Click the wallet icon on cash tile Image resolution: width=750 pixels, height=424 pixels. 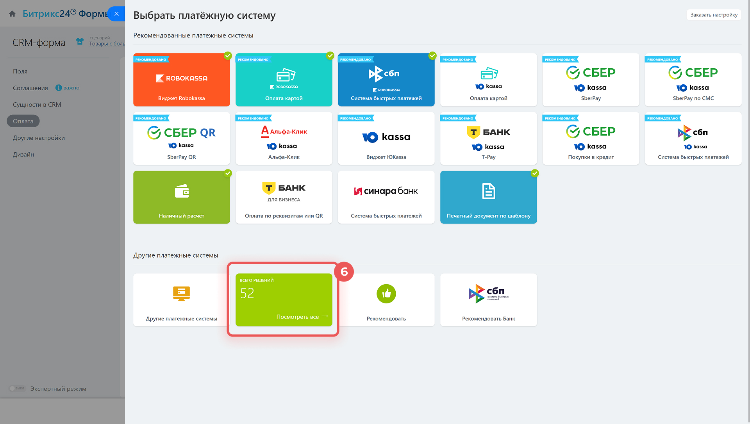tap(182, 191)
